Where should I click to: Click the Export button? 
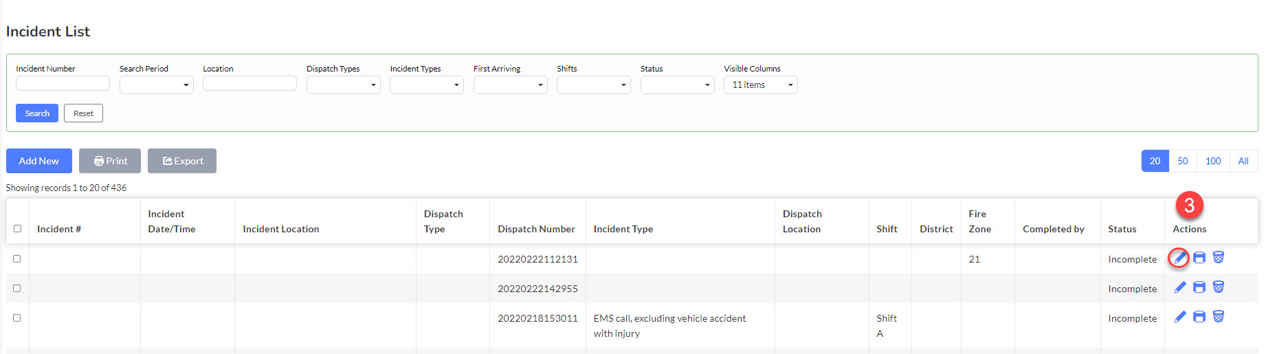pos(182,161)
